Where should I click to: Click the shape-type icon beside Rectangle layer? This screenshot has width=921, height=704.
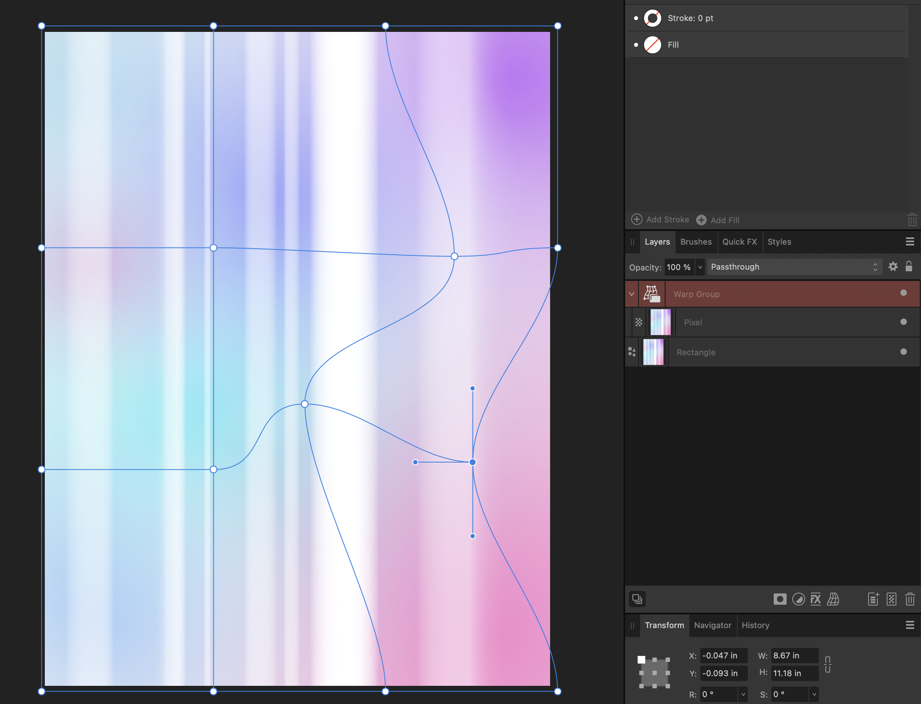coord(632,352)
